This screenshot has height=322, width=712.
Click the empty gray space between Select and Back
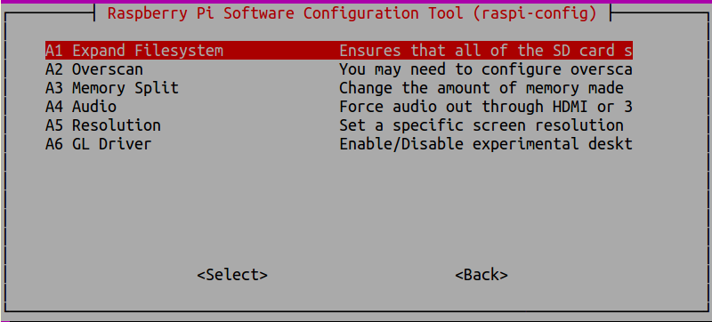[361, 275]
